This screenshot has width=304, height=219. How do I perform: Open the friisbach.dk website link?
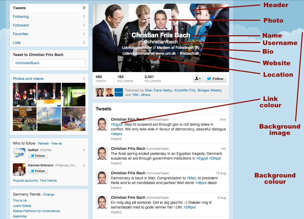[x=189, y=53]
